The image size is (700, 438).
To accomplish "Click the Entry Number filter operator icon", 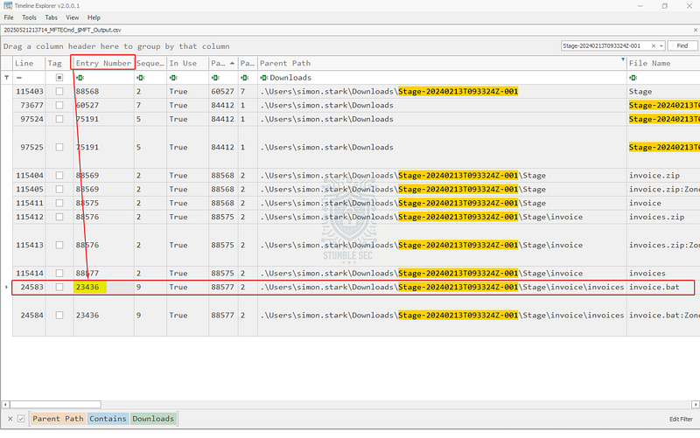I will pos(80,78).
